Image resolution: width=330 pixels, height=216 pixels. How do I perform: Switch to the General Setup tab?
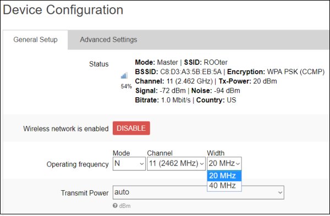pyautogui.click(x=35, y=40)
